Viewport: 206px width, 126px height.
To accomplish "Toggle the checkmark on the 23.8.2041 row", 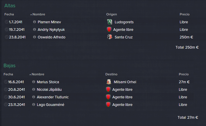I will (6, 37).
